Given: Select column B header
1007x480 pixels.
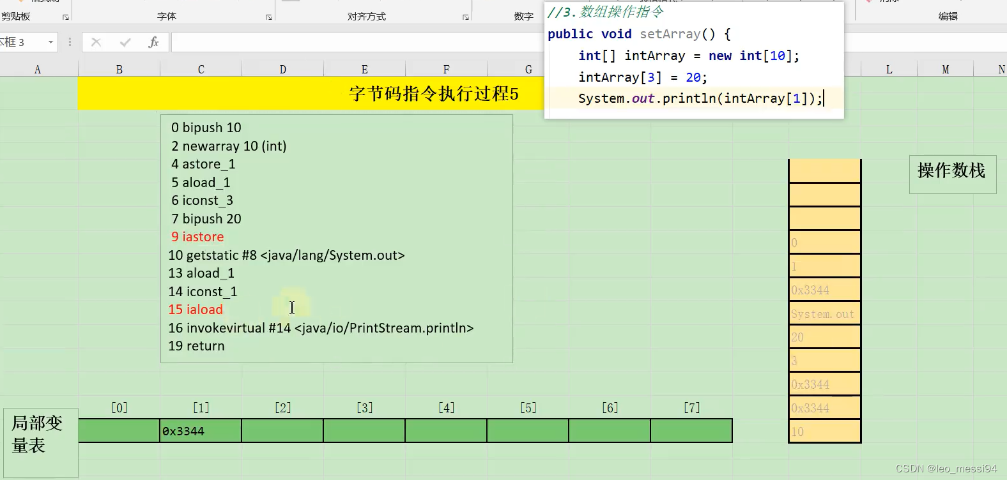Looking at the screenshot, I should click(119, 69).
